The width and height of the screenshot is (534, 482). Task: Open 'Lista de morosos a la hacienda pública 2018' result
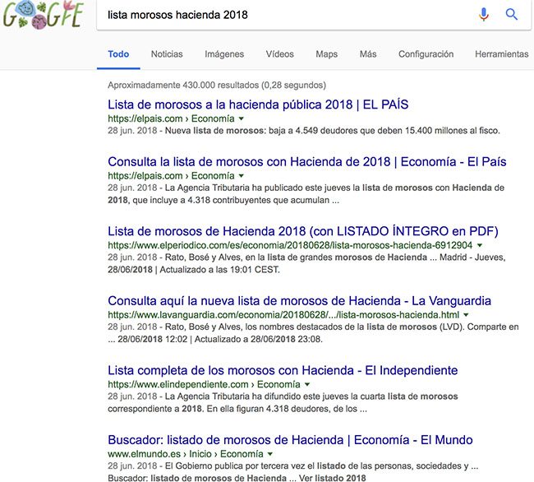click(258, 104)
